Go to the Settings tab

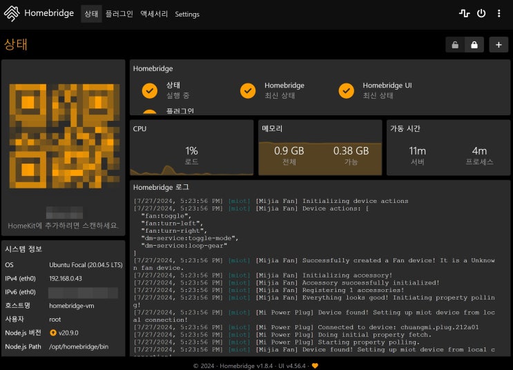point(187,14)
